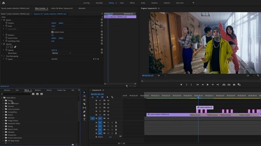
Task: Switch to Color workspace
Action: click(122, 3)
